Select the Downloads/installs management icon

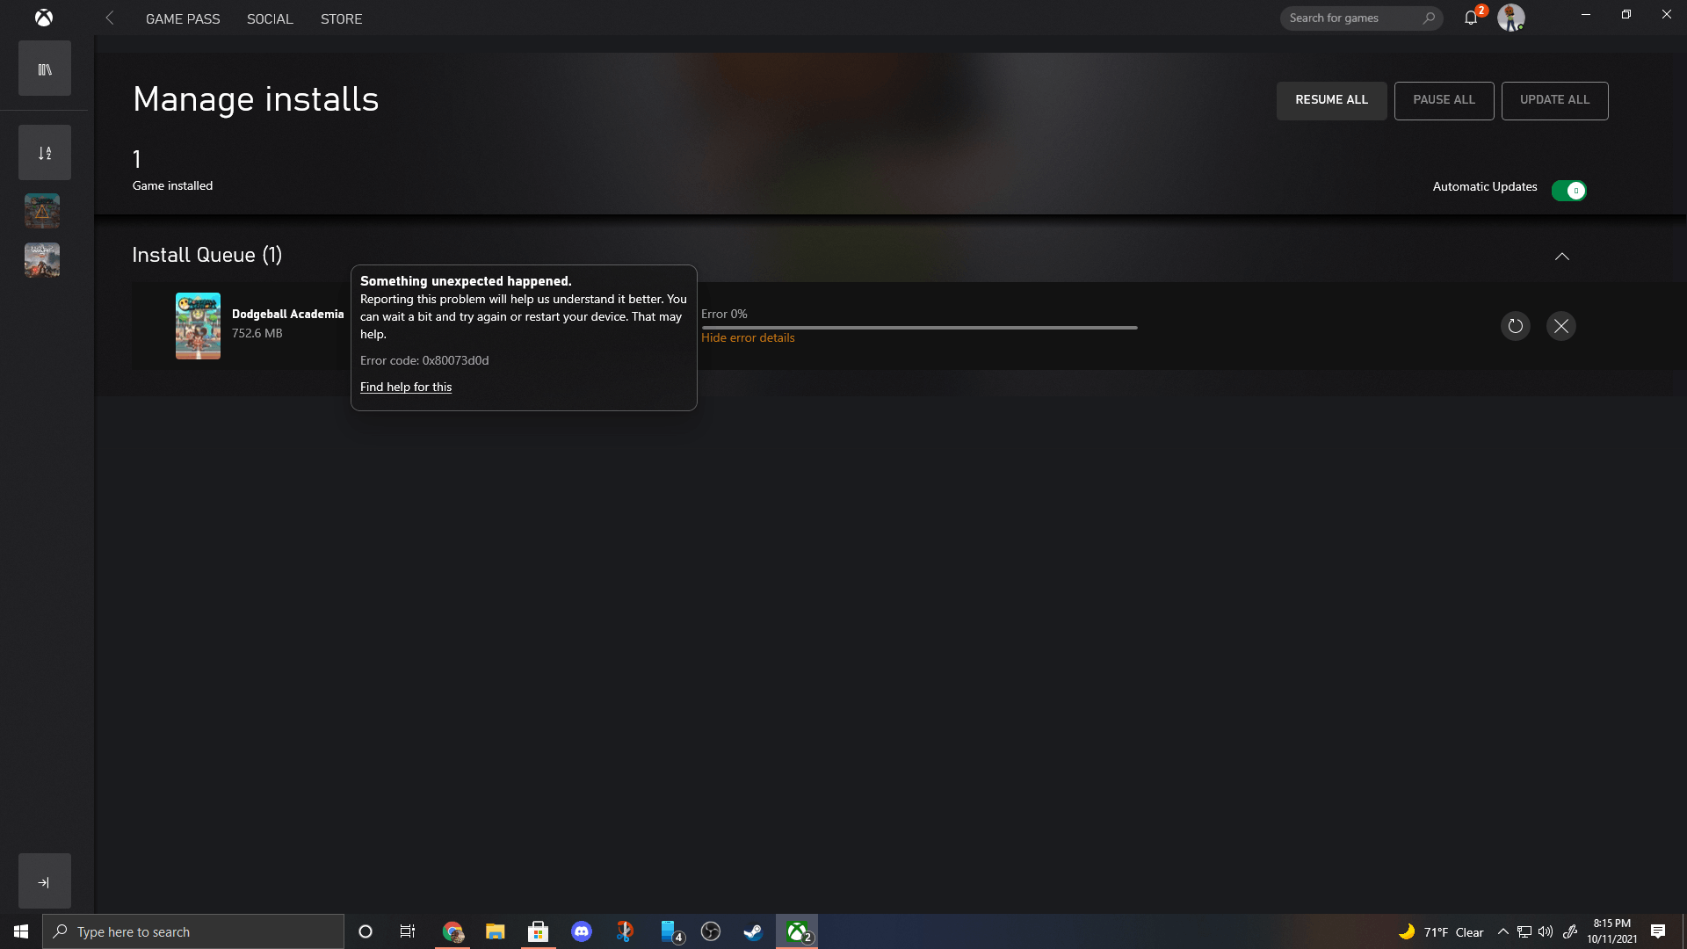click(44, 152)
